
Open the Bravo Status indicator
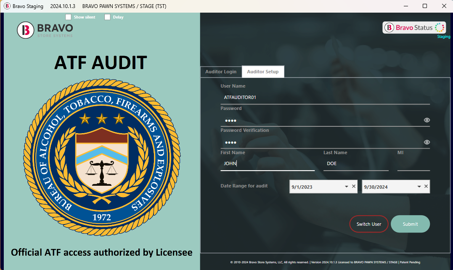tap(414, 27)
